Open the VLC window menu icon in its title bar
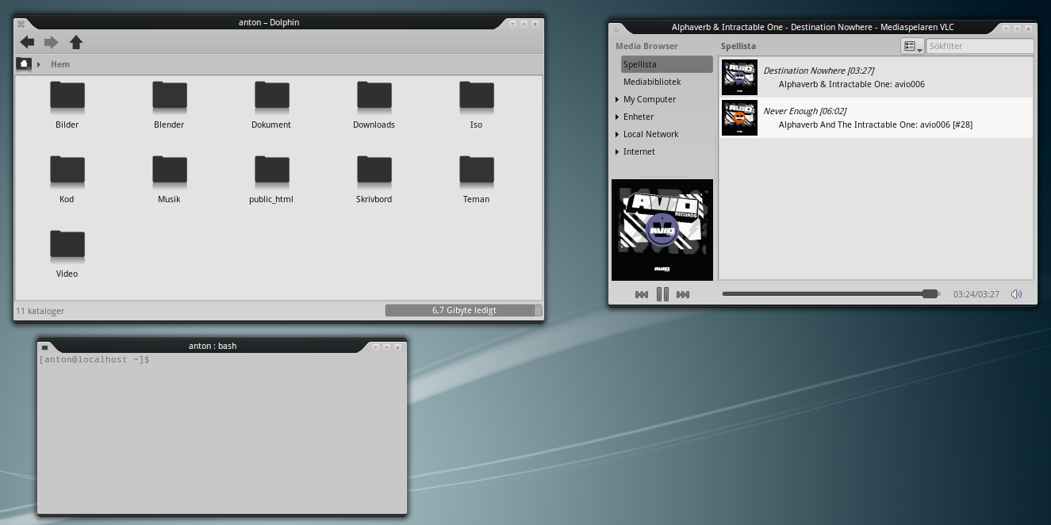Image resolution: width=1051 pixels, height=525 pixels. tap(616, 29)
